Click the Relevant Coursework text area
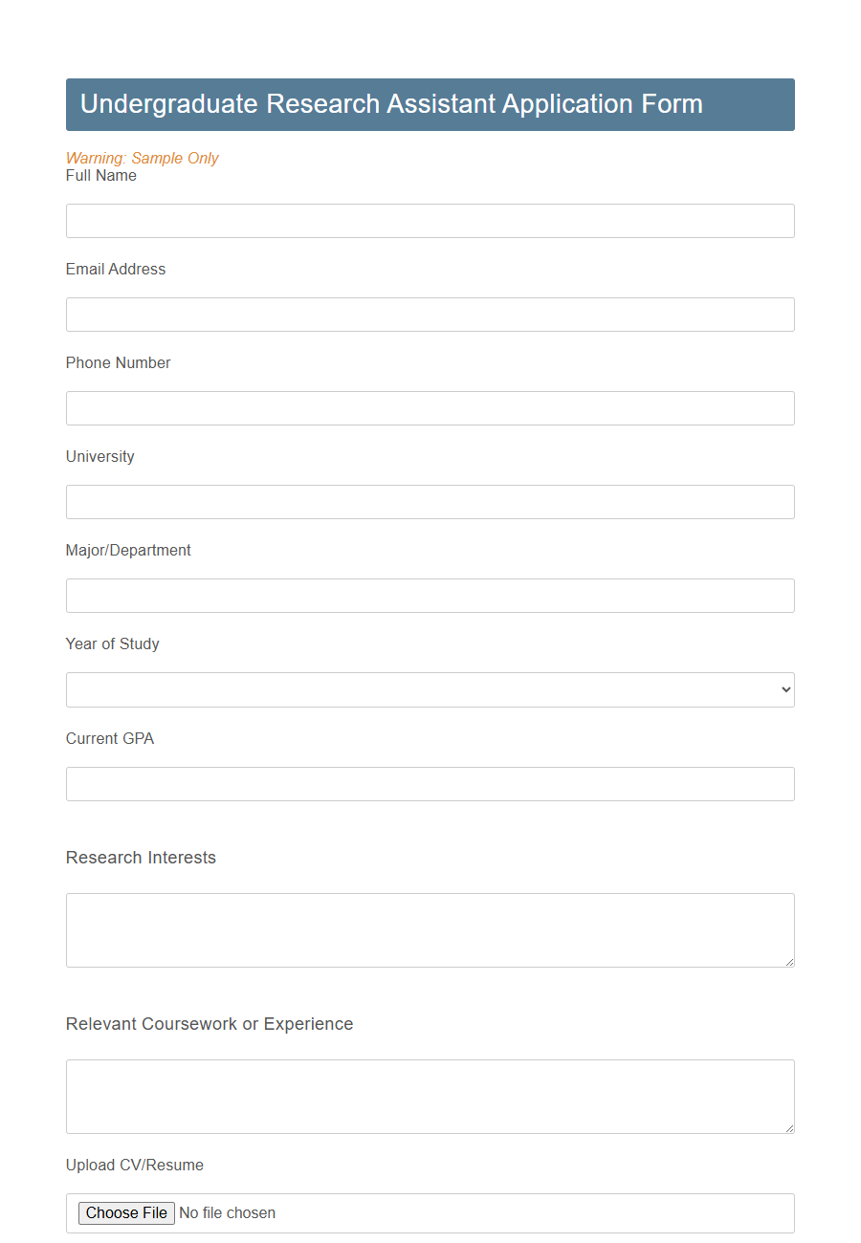Viewport: 861px width, 1243px height. [430, 1096]
